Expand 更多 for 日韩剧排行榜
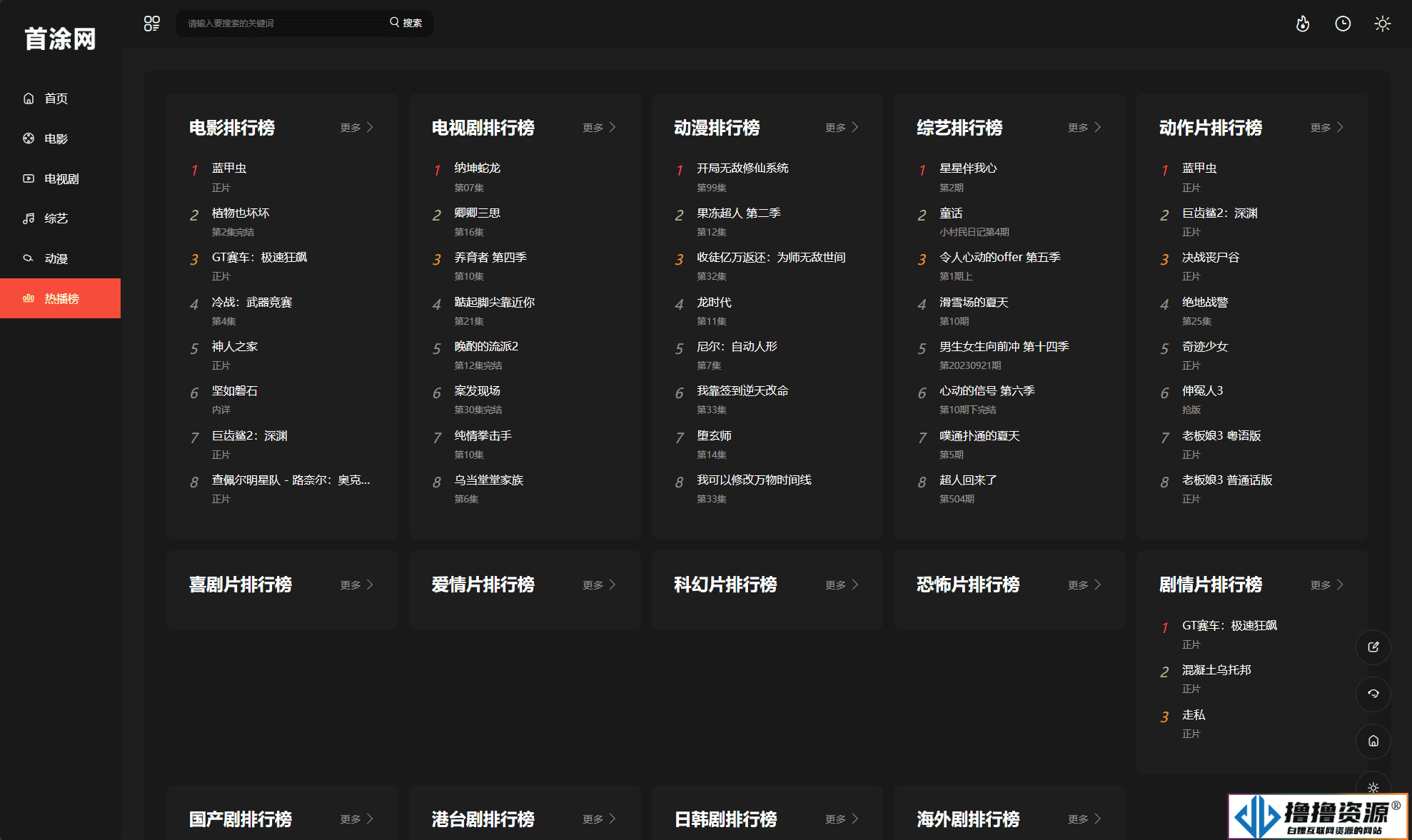The width and height of the screenshot is (1412, 840). click(842, 819)
